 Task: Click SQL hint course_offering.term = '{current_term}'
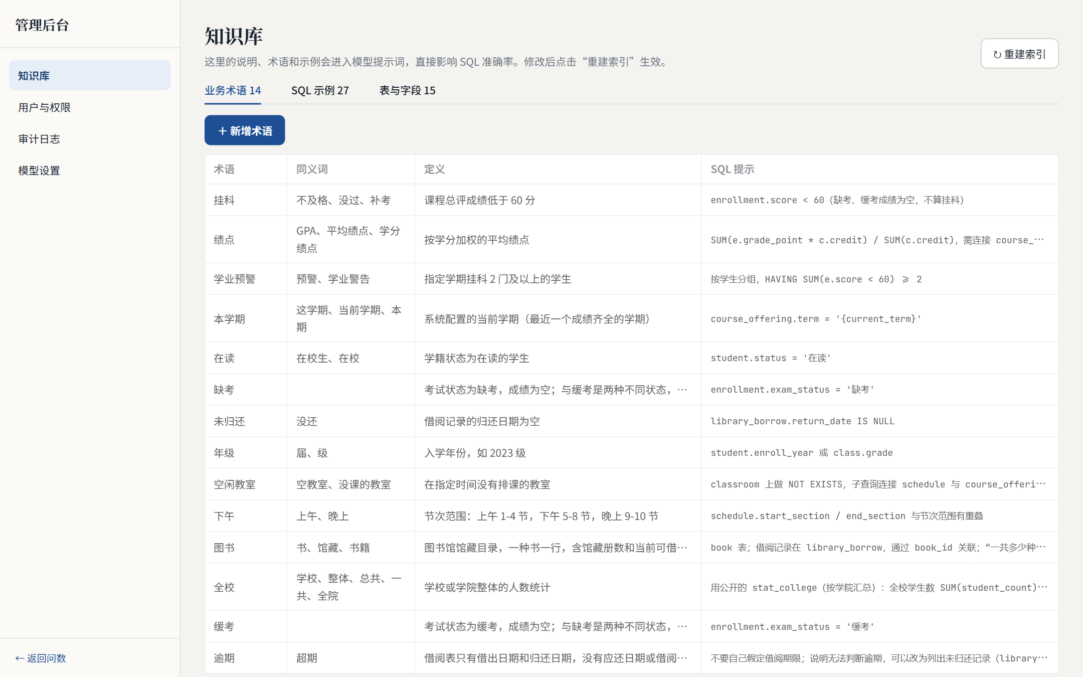[816, 319]
